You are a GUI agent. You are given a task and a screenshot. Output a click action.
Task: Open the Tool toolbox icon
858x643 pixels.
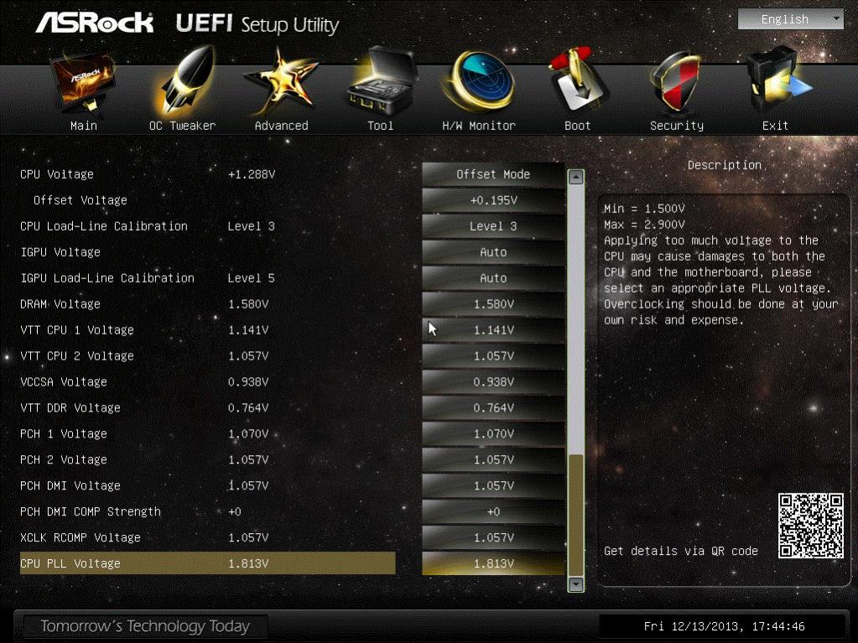point(381,81)
